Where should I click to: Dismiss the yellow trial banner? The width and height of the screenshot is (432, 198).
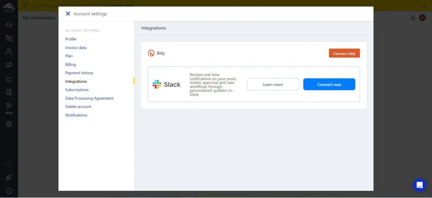point(424,5)
